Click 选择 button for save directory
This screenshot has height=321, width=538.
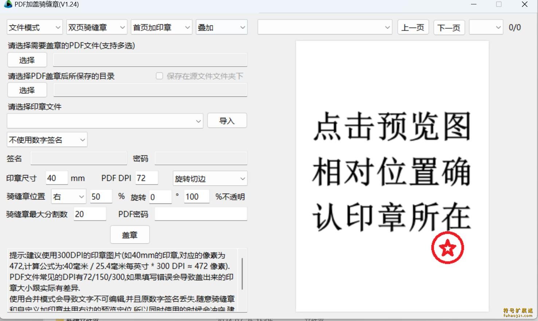click(x=27, y=90)
